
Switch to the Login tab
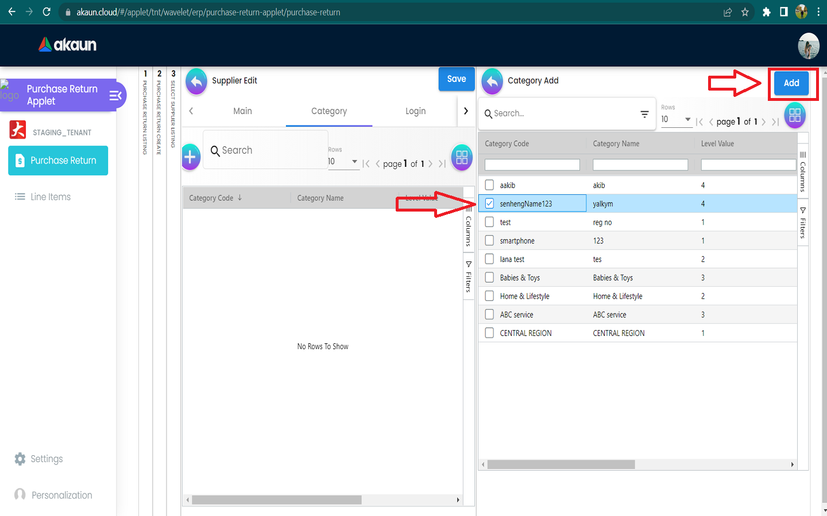tap(415, 111)
